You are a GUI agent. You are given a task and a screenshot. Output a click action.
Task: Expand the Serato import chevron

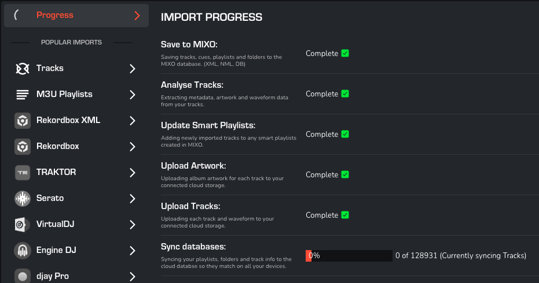coord(133,199)
